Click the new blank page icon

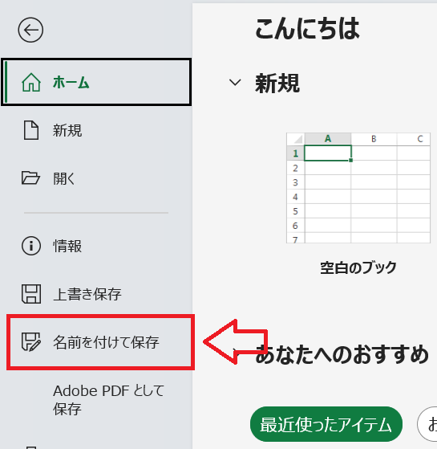tap(30, 130)
